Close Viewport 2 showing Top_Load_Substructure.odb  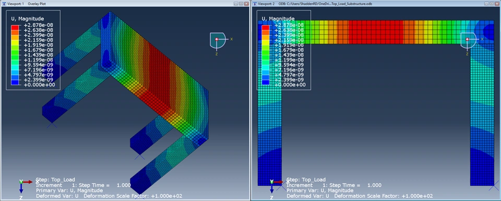pos(497,4)
